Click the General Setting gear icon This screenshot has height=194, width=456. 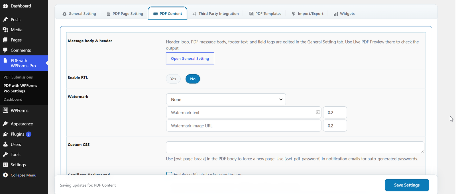point(64,14)
